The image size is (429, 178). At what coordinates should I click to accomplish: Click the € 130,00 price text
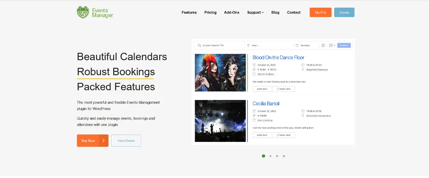click(262, 116)
